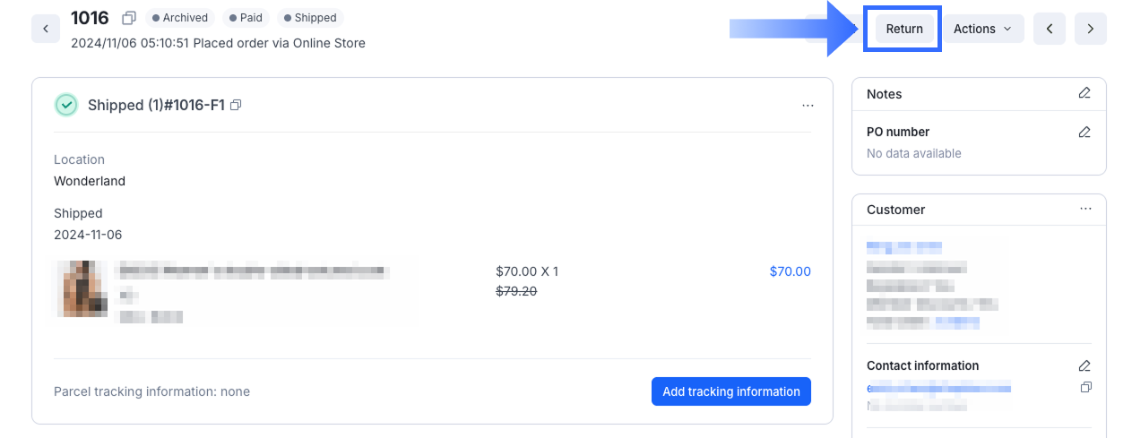Edit the Notes with pencil icon
Screen dimensions: 1132x438
coord(1084,93)
